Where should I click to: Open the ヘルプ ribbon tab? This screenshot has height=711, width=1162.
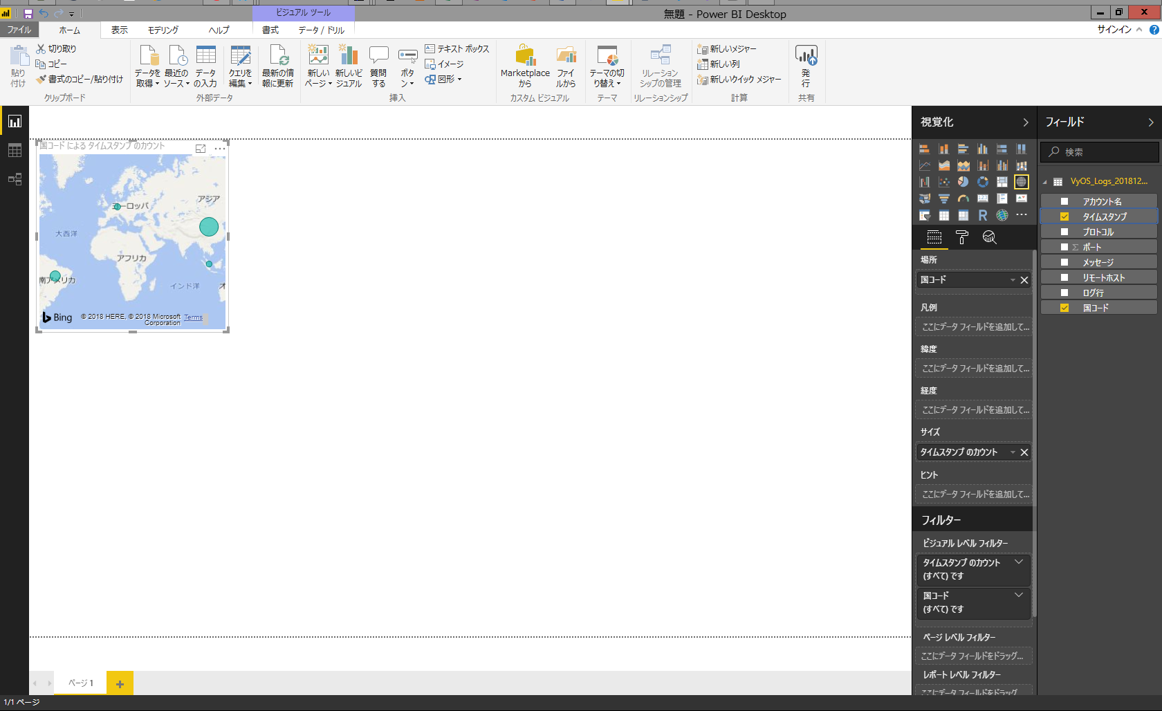tap(219, 30)
